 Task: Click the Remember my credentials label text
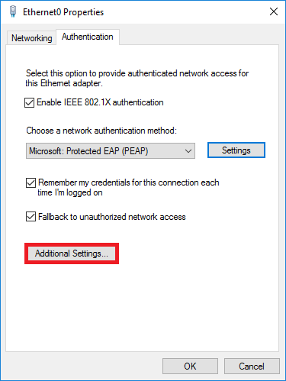(x=129, y=187)
